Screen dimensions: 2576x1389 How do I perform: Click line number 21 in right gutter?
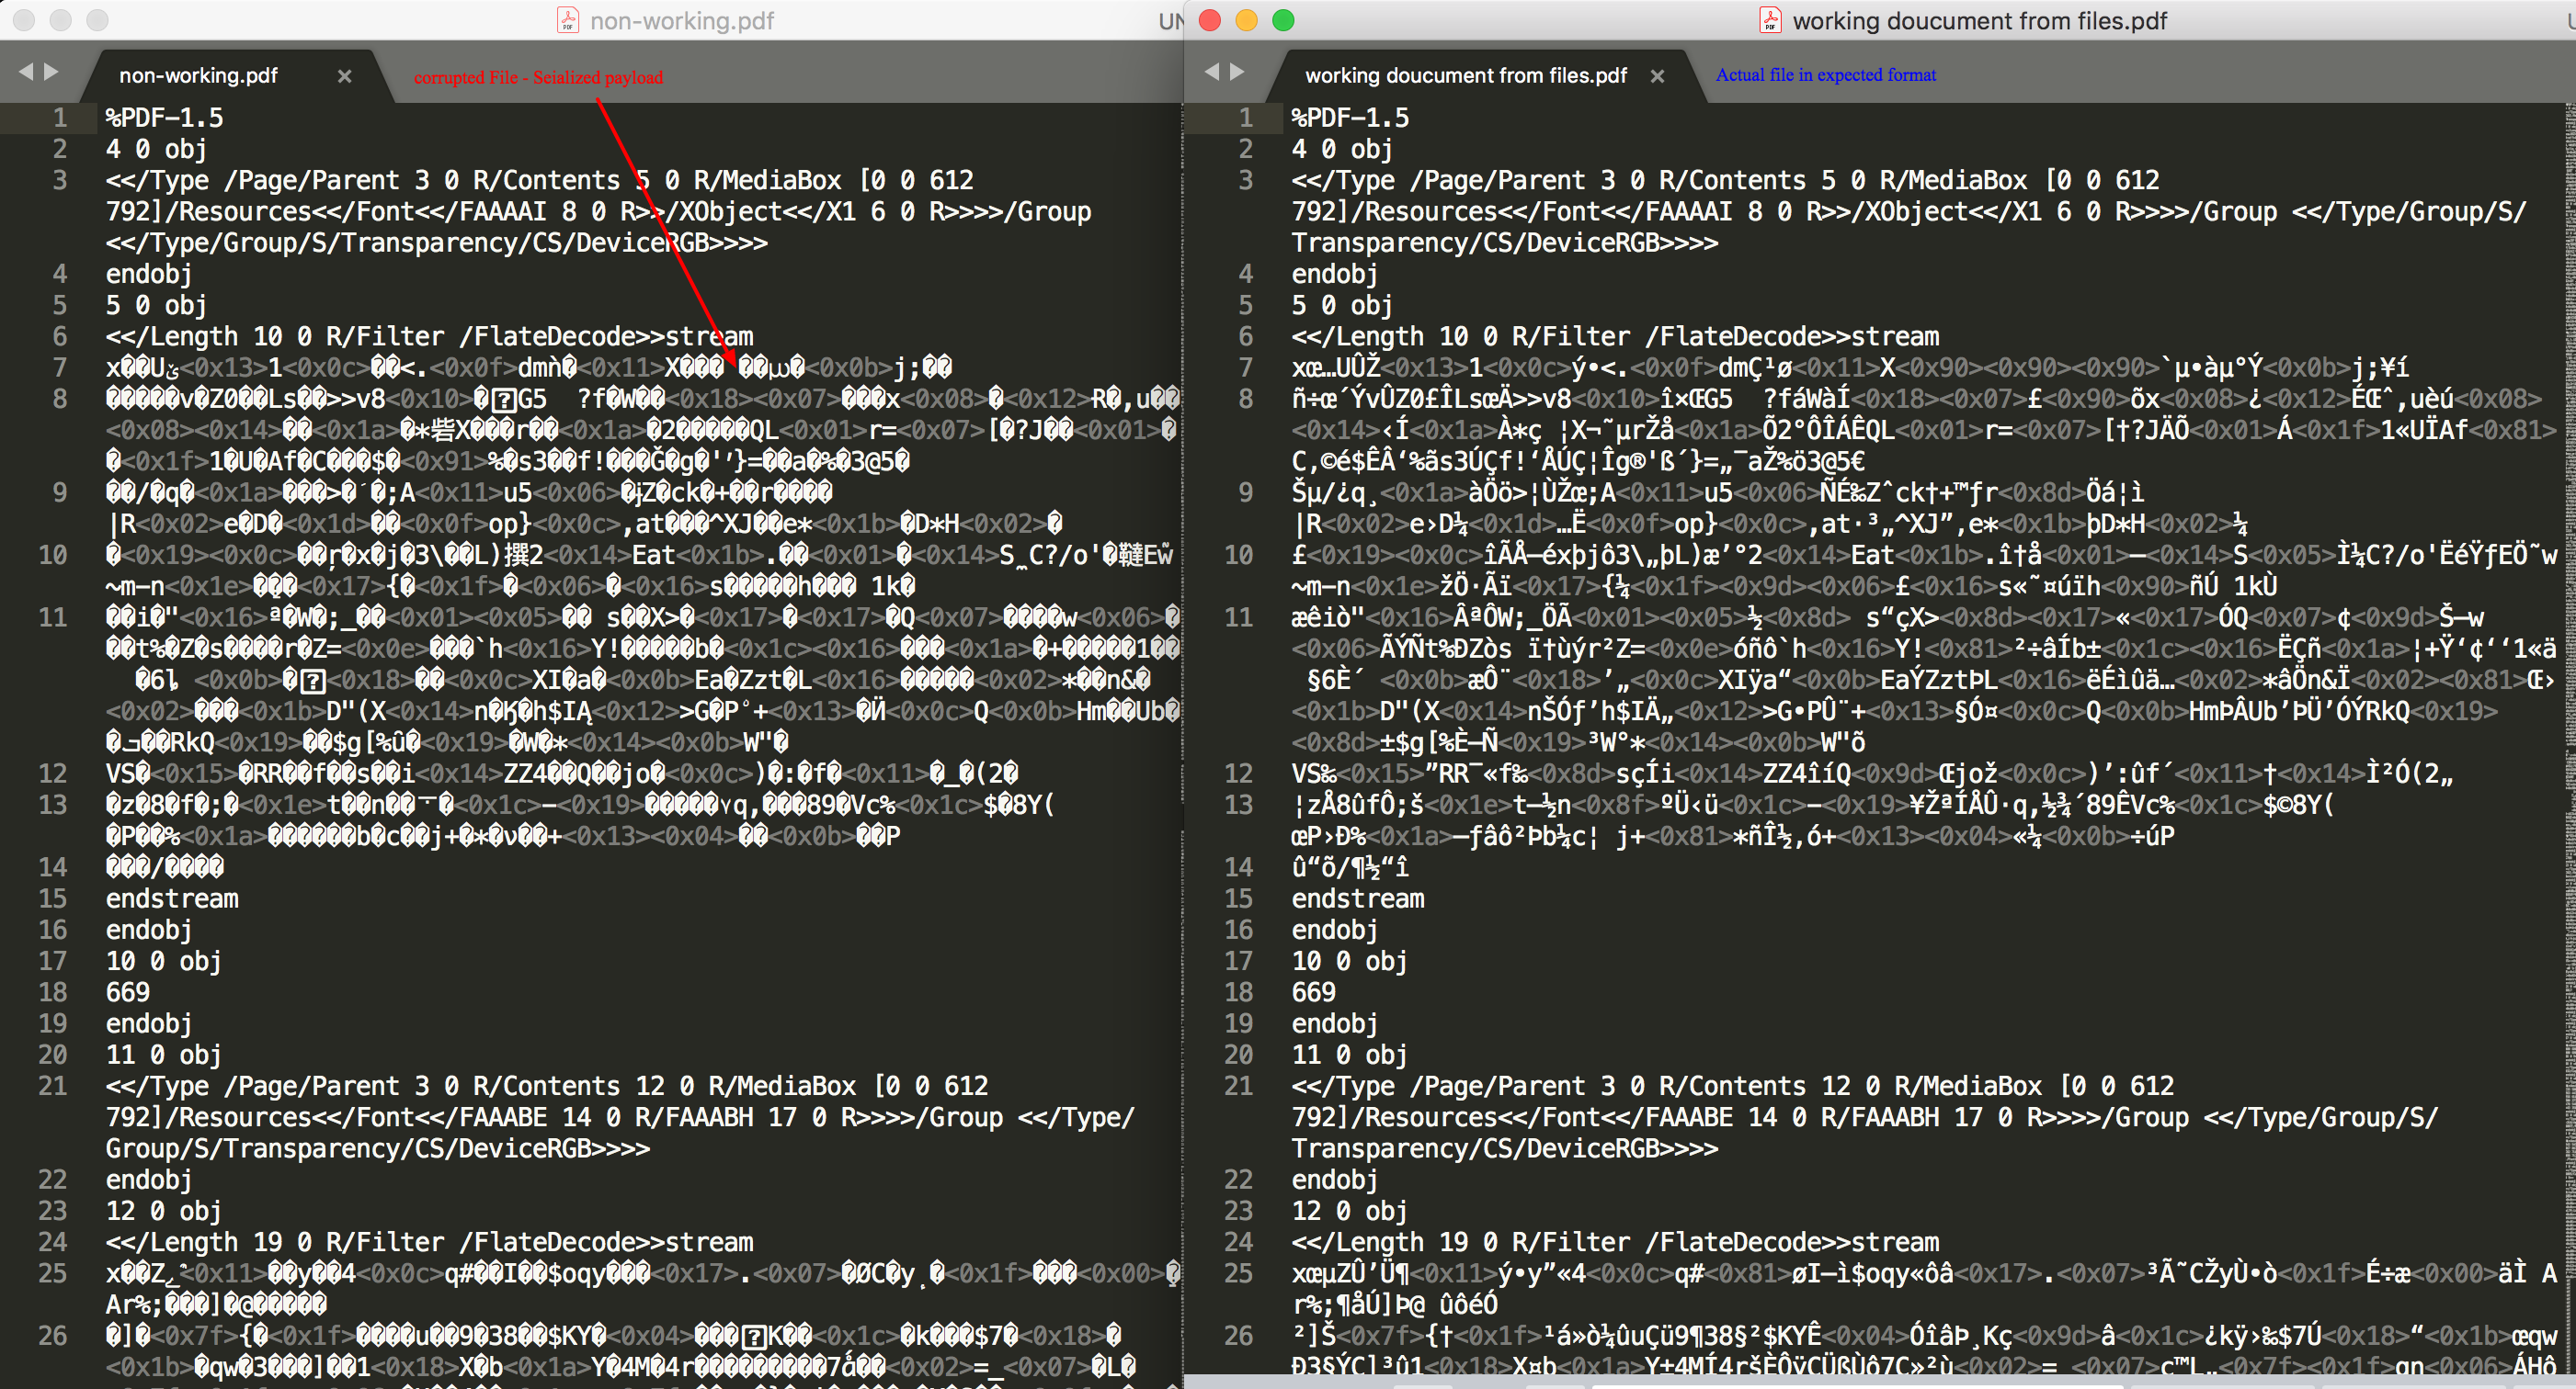[x=1238, y=1085]
